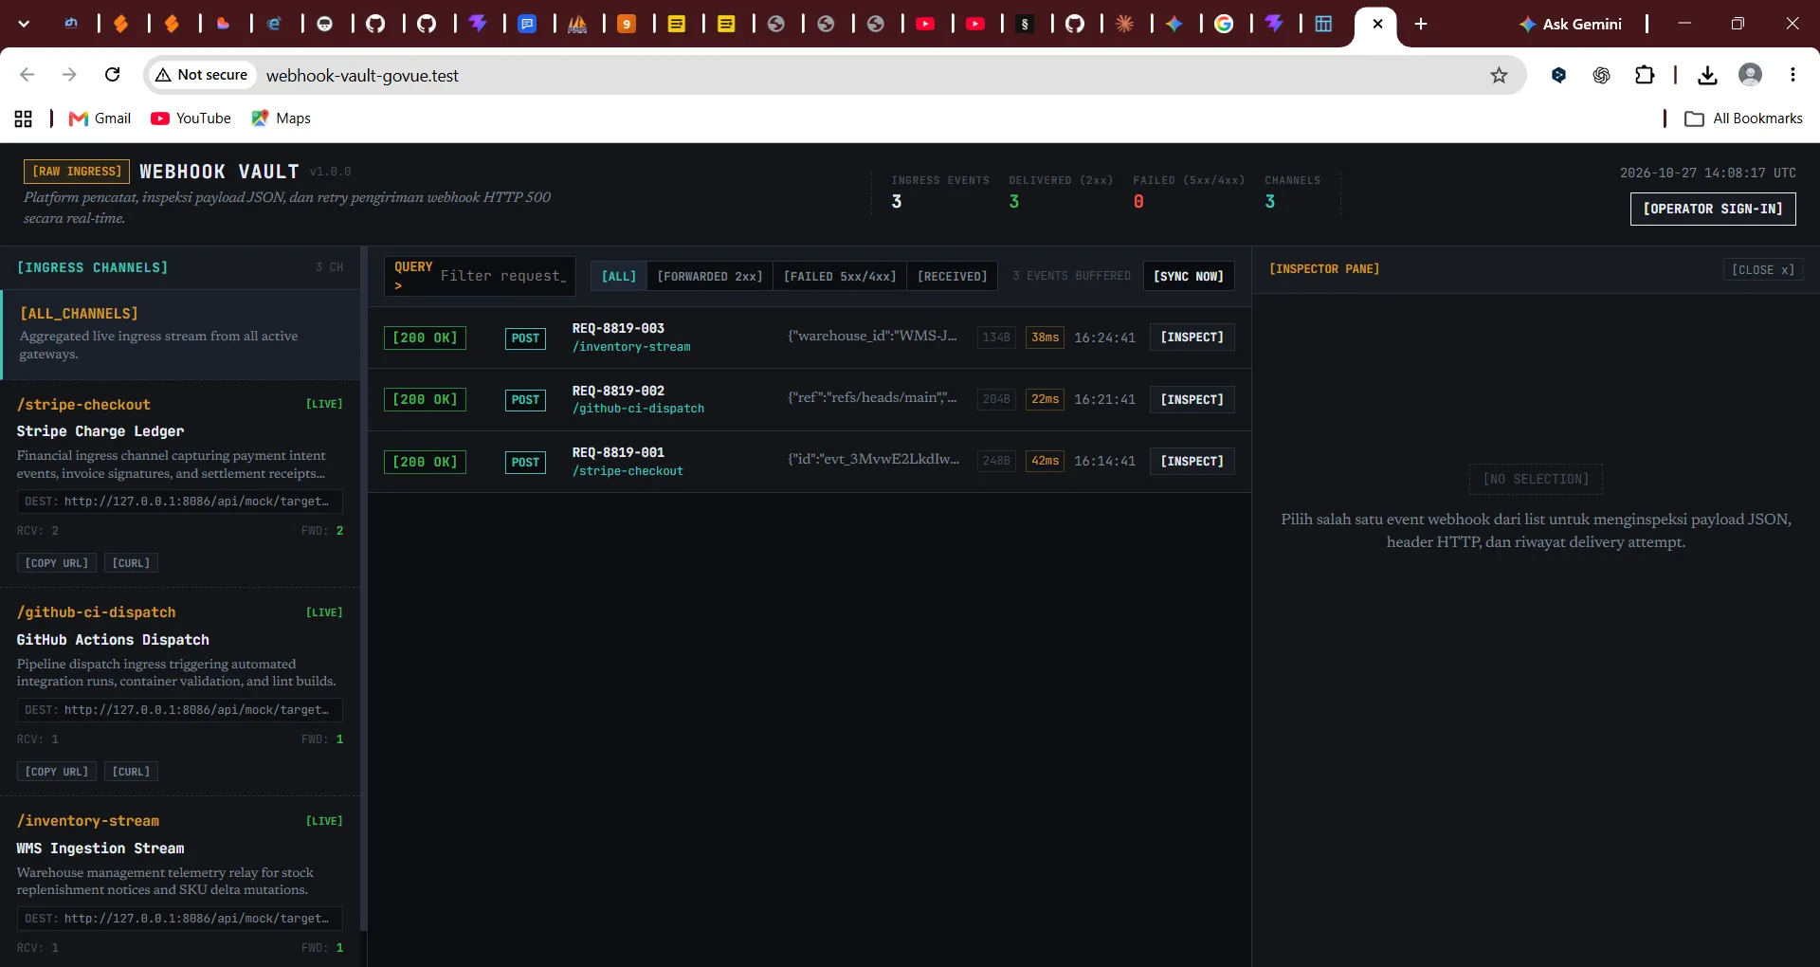Inspect request REQ-8819-002
Screen dimensions: 1820x967
(1192, 400)
